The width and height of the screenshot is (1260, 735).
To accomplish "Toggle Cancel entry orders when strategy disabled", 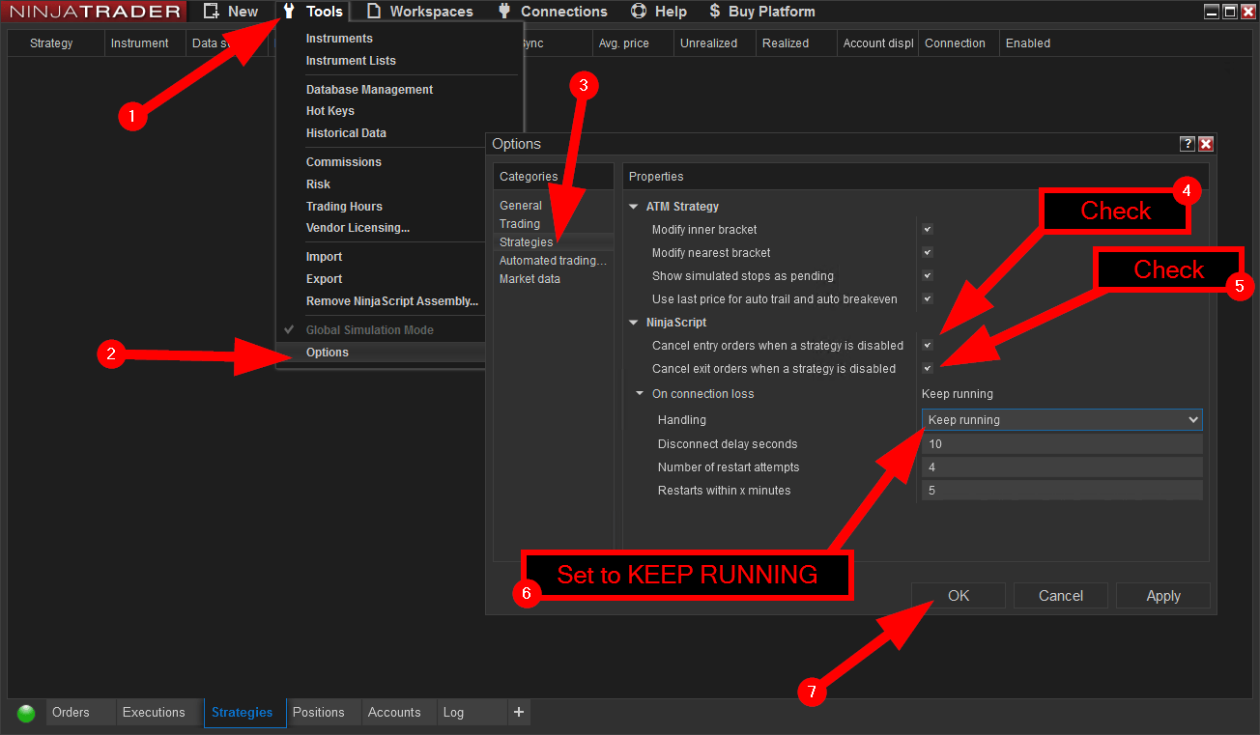I will [928, 345].
